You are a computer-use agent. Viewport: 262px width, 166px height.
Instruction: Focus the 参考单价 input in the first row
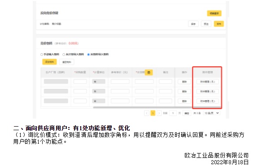[120, 81]
